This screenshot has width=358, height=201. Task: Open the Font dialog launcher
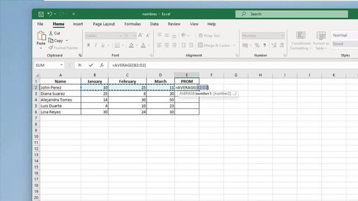click(151, 55)
